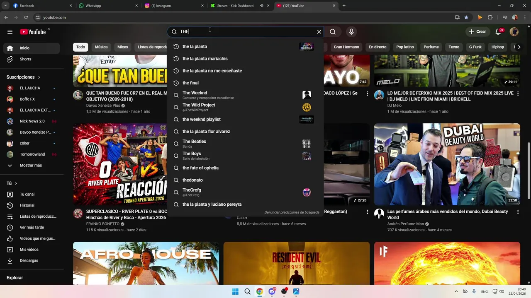The height and width of the screenshot is (298, 531).
Task: Open Nick News 2.0 subscription
Action: tap(32, 121)
